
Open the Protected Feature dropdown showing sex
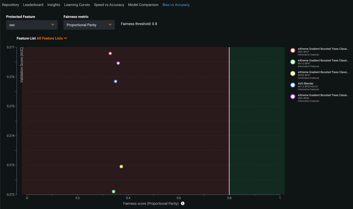pos(32,25)
